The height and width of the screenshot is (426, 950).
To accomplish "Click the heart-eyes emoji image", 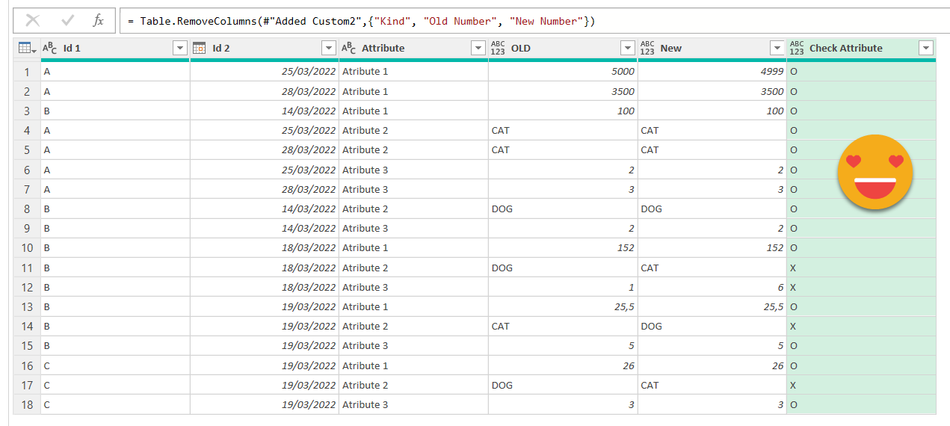I will [x=875, y=172].
